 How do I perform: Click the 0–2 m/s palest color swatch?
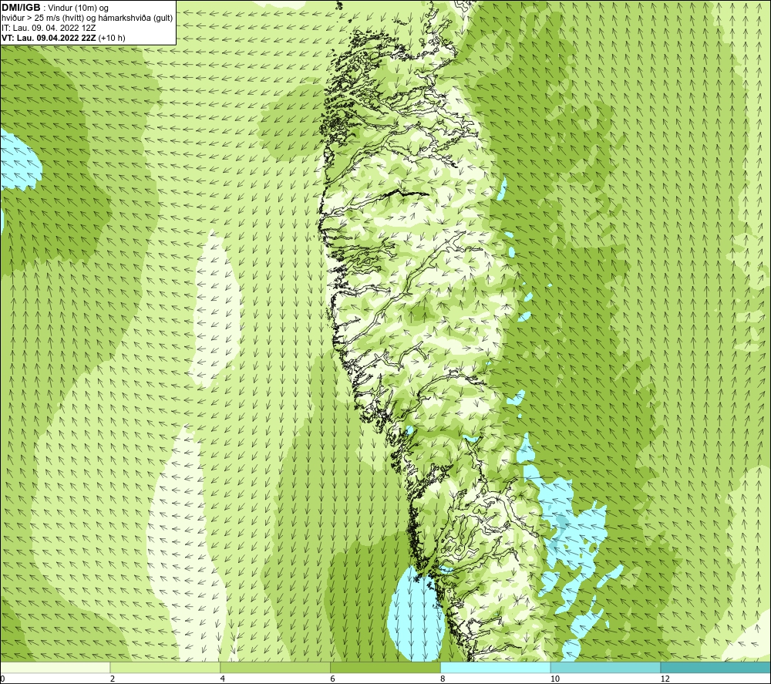click(x=56, y=667)
